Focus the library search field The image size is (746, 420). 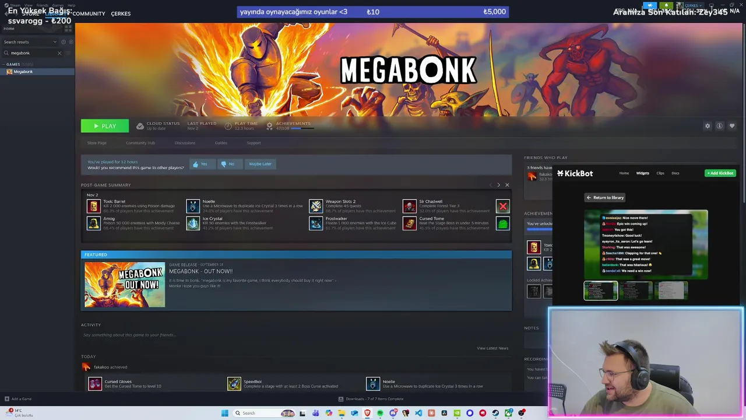point(32,53)
